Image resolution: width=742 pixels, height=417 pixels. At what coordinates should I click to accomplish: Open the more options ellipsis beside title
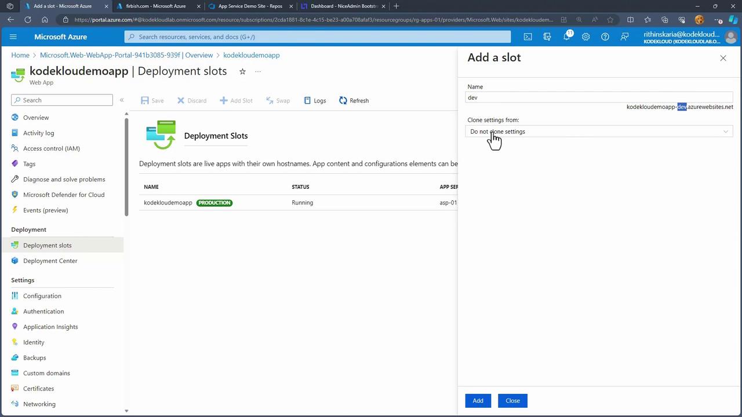(258, 71)
